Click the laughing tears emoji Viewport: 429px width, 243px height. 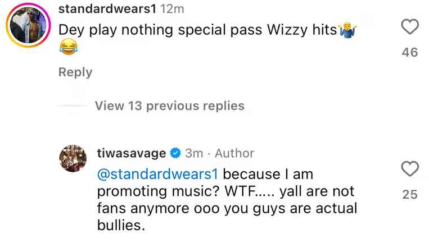(69, 47)
